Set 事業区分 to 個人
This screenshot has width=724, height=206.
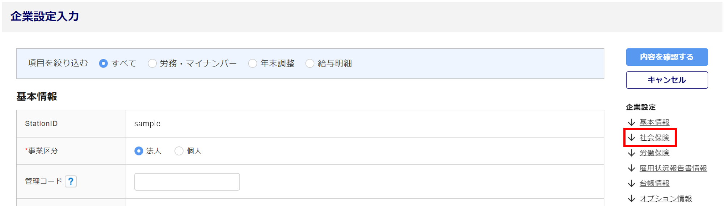179,151
